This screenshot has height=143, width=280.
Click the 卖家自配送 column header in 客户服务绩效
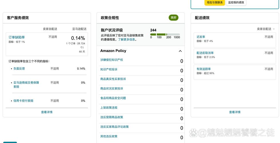pyautogui.click(x=50, y=29)
